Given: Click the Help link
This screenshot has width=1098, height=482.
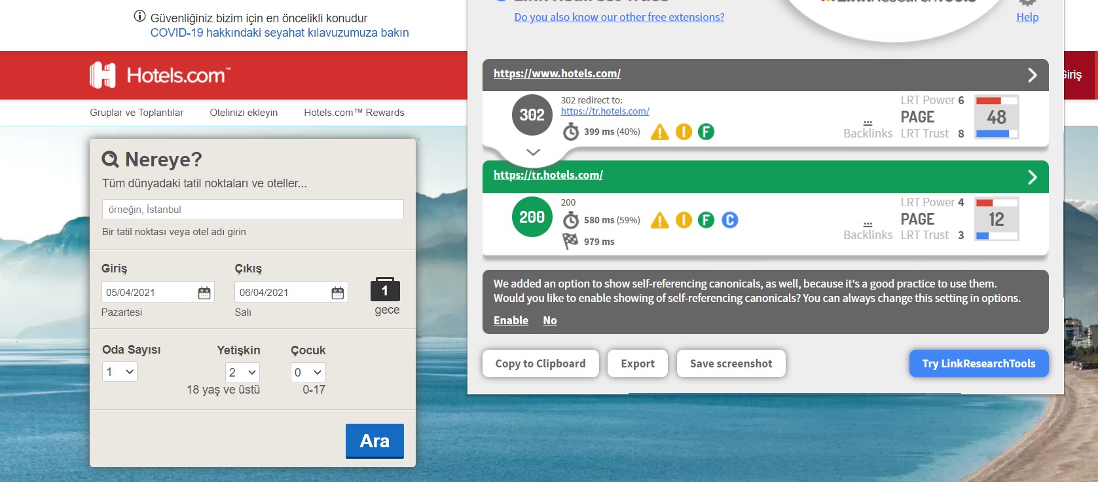Looking at the screenshot, I should tap(1027, 17).
